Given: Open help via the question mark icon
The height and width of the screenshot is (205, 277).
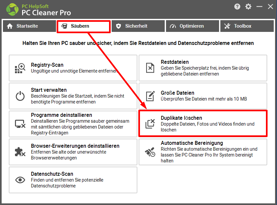Looking at the screenshot, I should click(x=237, y=7).
